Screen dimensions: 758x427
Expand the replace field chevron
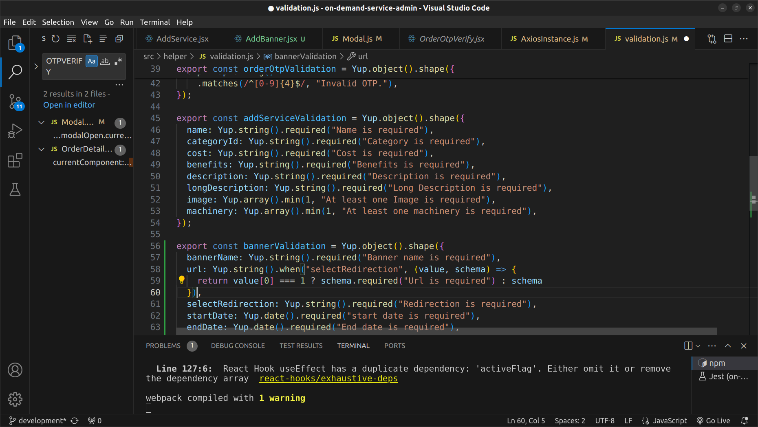(x=36, y=66)
